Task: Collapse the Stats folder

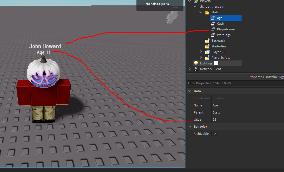Action: (x=201, y=12)
